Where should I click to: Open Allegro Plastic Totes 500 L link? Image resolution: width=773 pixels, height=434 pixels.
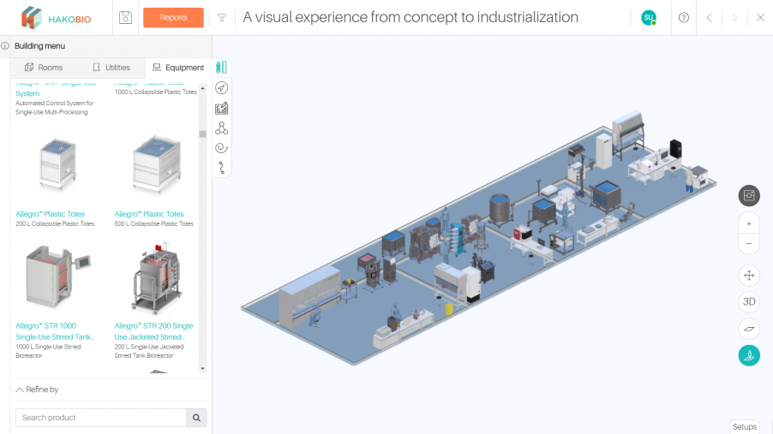[x=149, y=214]
